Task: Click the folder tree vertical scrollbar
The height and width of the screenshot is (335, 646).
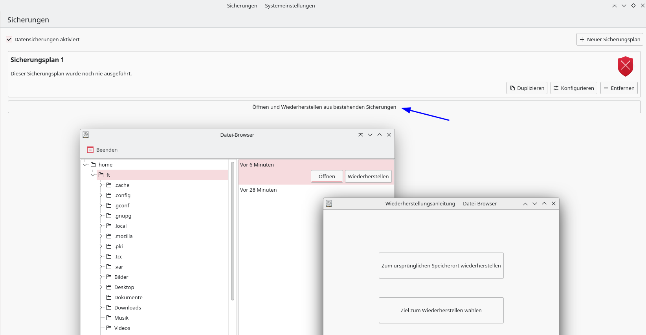Action: point(233,231)
